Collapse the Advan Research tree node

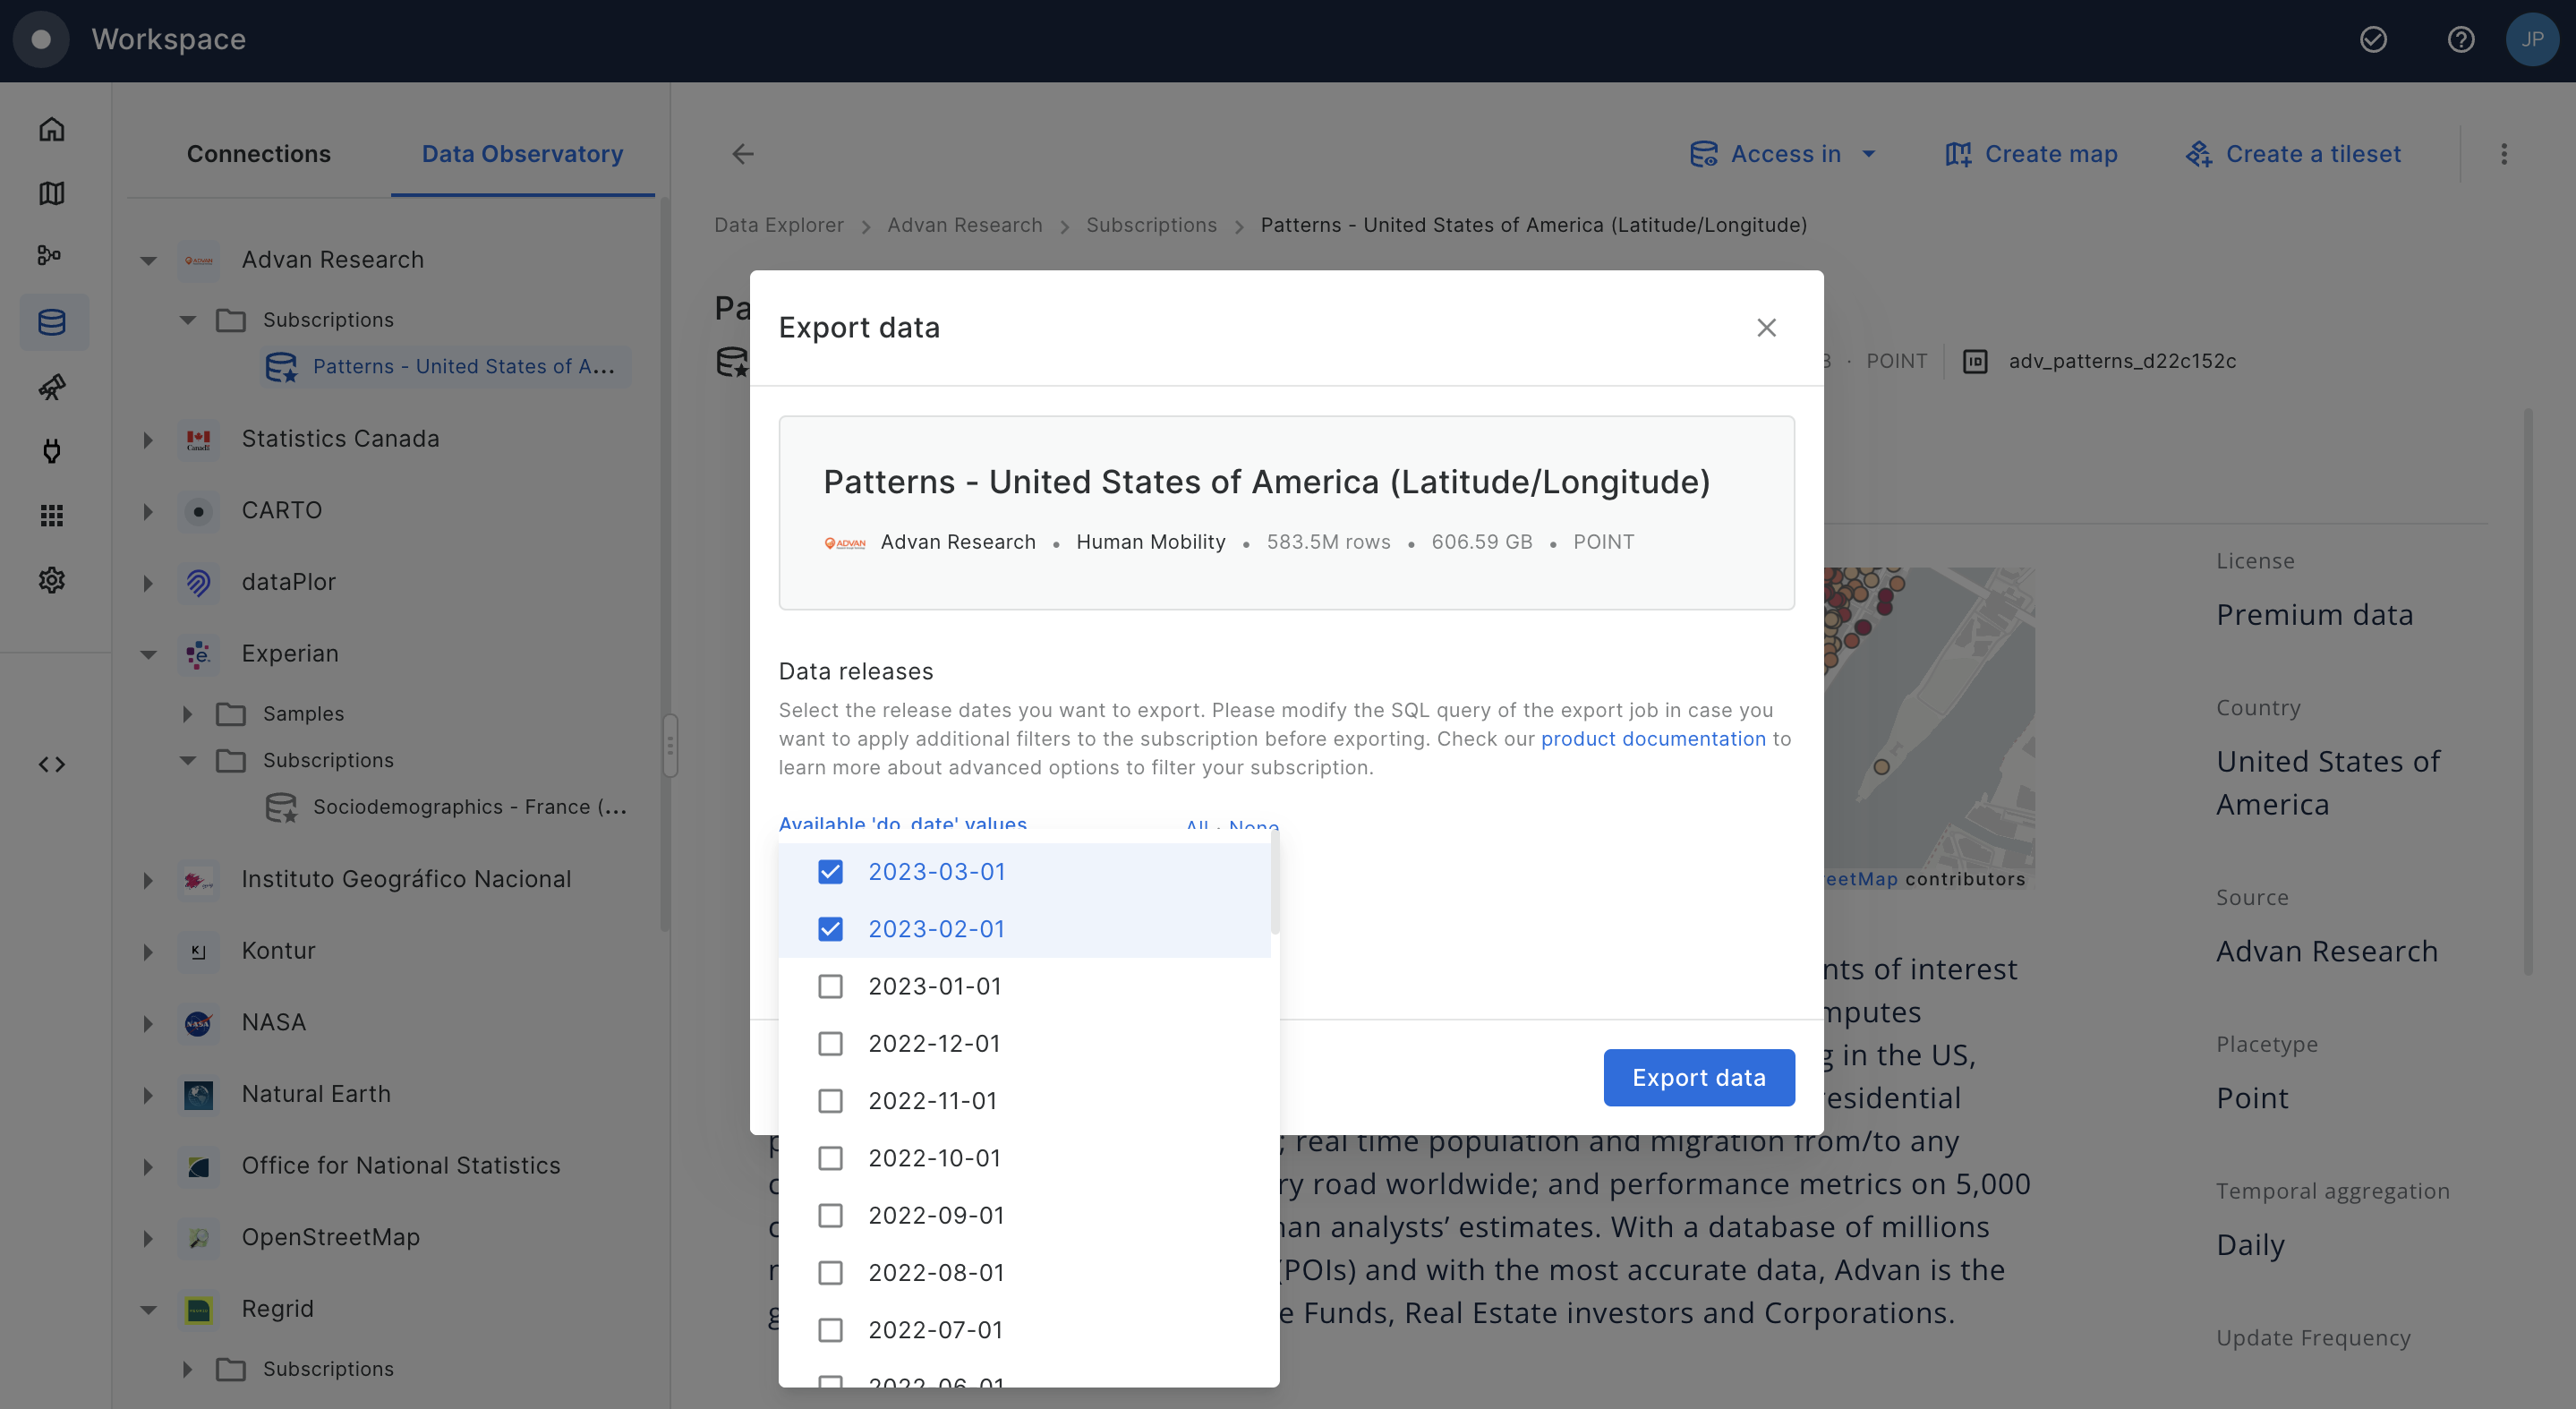tap(148, 260)
